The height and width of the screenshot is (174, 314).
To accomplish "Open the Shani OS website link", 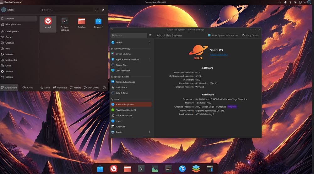I will (219, 55).
